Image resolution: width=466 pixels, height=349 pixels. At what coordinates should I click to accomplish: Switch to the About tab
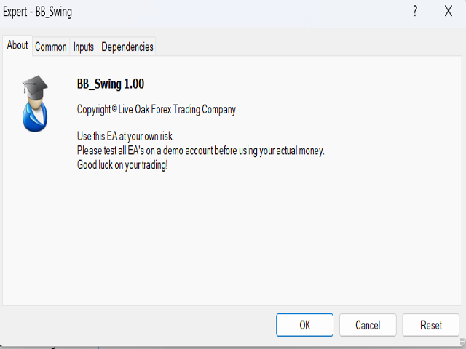(17, 46)
